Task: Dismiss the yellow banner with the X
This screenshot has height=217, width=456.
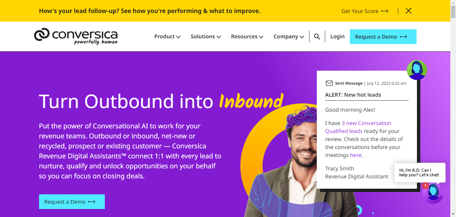Action: pyautogui.click(x=408, y=11)
